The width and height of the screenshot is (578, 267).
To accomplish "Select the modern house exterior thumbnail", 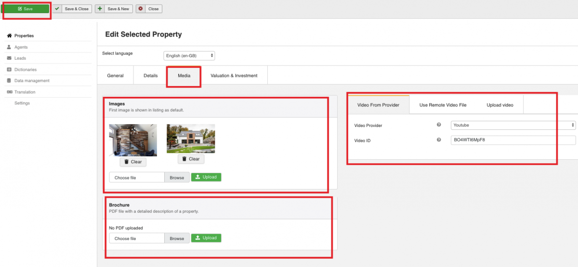I will (x=191, y=139).
